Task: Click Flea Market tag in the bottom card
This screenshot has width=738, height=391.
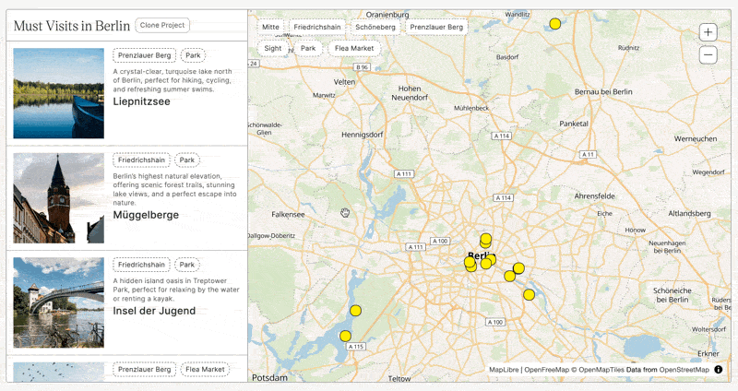Action: tap(205, 370)
